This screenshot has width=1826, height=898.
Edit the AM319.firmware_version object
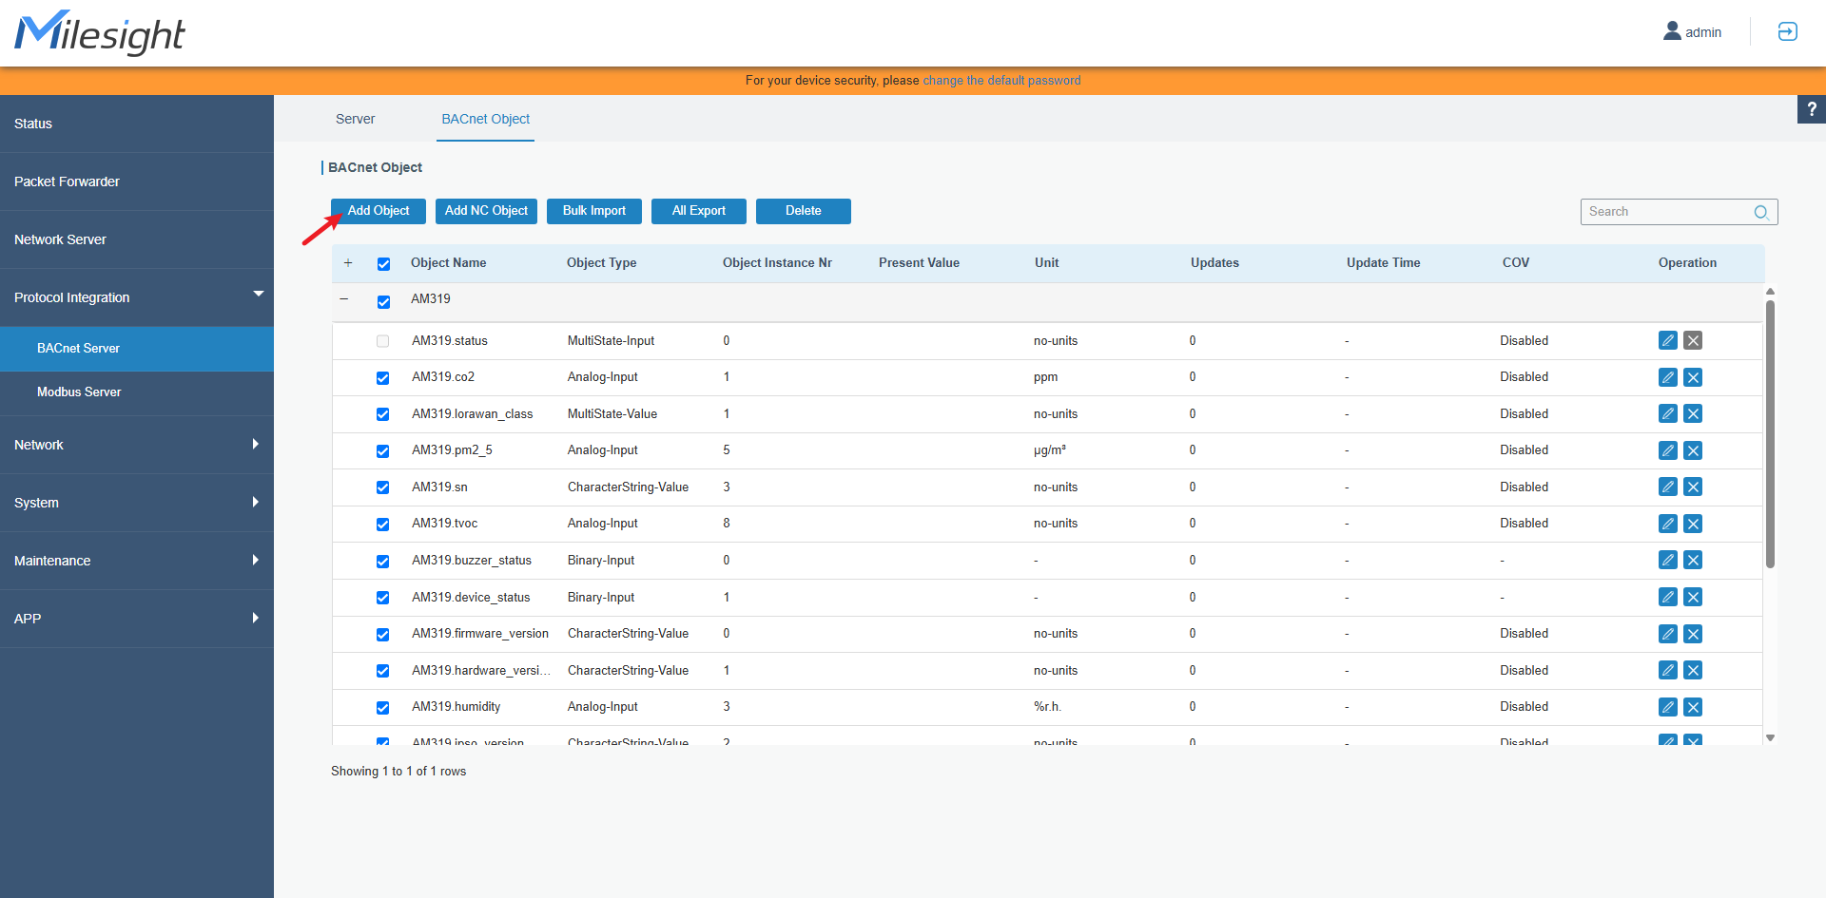point(1668,634)
